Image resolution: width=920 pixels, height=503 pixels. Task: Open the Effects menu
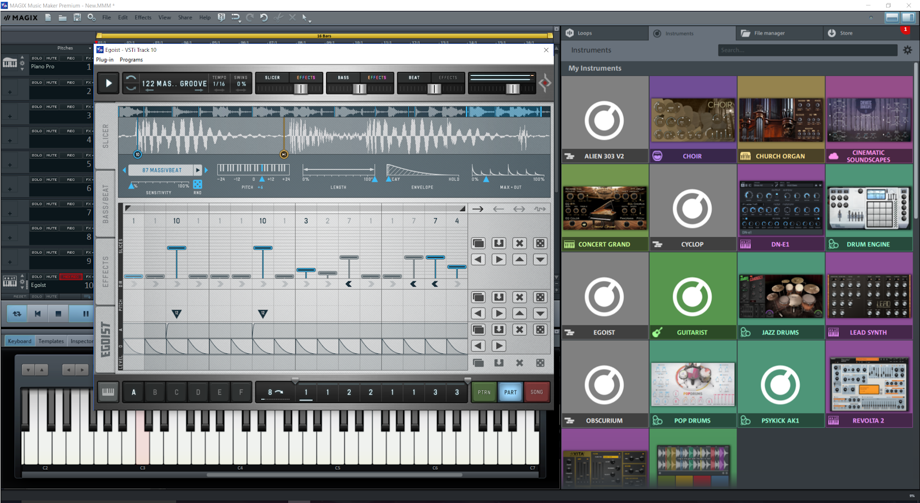[143, 18]
